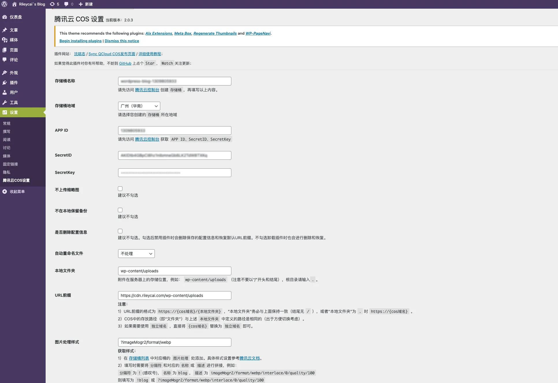Viewport: 558px width, 383px height.
Task: Click the 外观 appearance brush icon
Action: (x=5, y=73)
